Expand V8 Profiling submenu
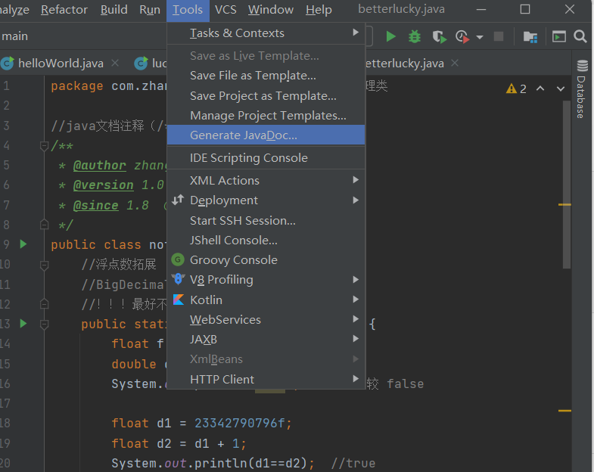Screen dimensions: 594x472 [x=266, y=280]
